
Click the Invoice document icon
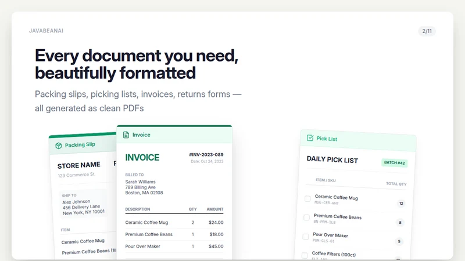coord(126,135)
